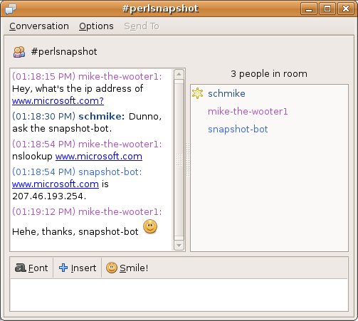
Task: Select mike-the-wooter1 in the user list
Action: pos(248,111)
